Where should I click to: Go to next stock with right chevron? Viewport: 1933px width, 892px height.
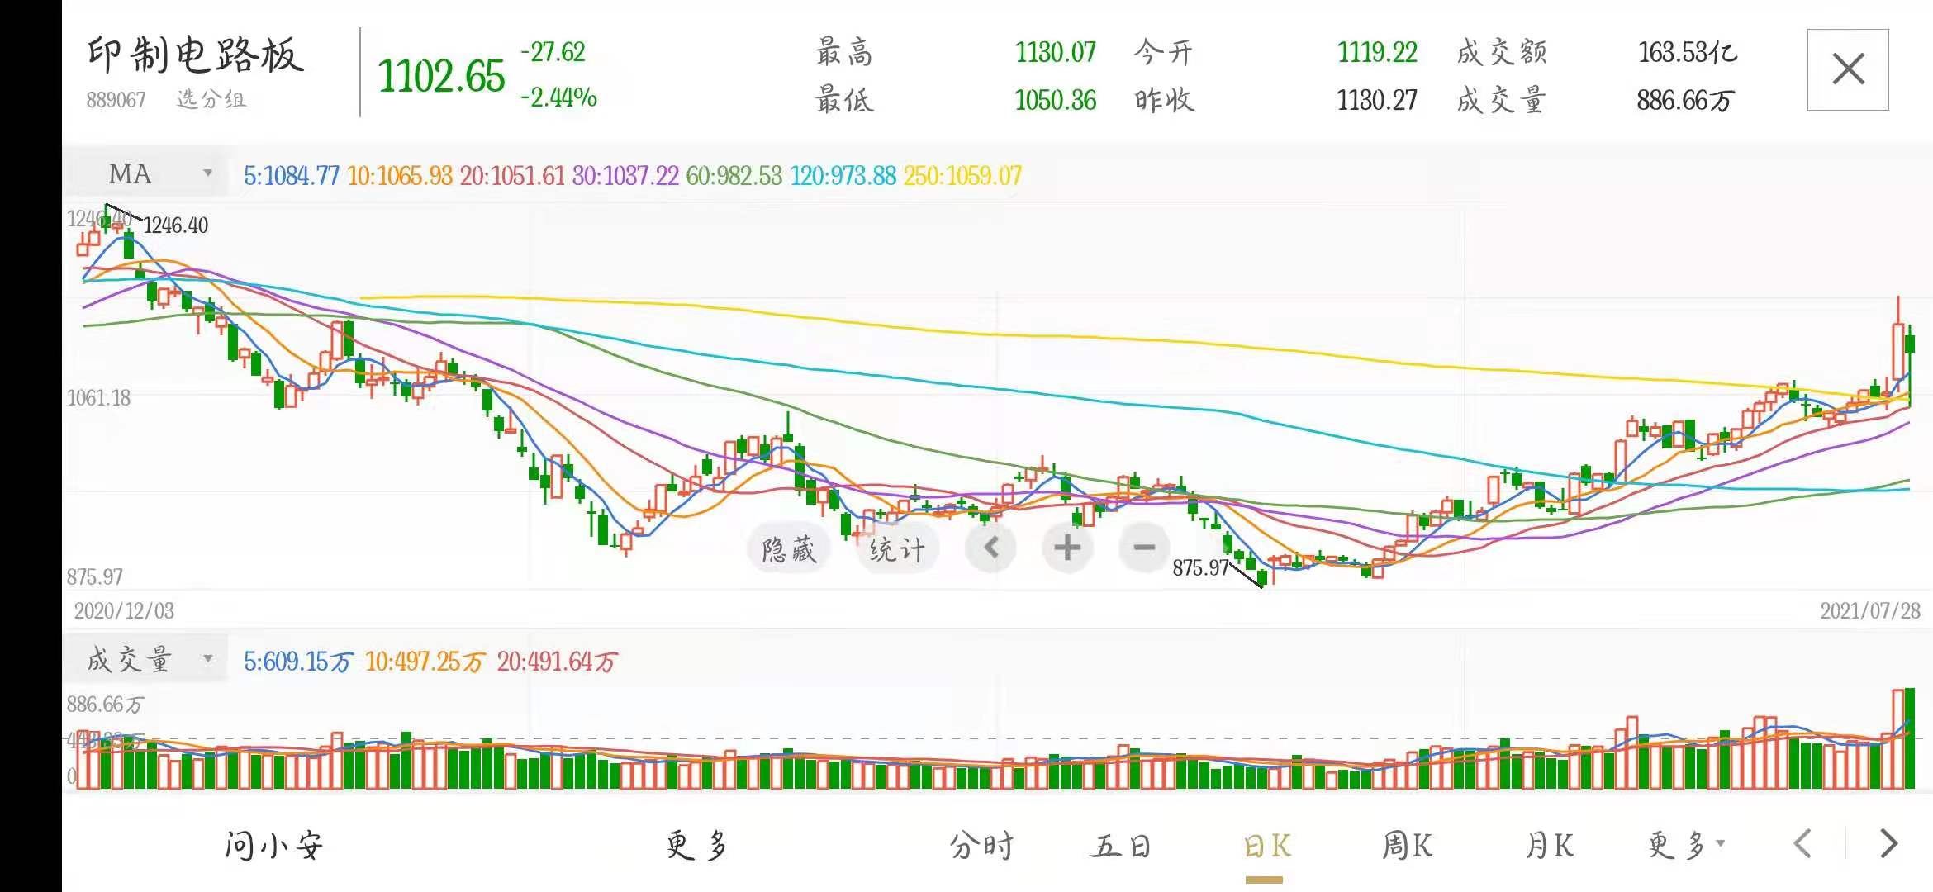tap(1888, 844)
